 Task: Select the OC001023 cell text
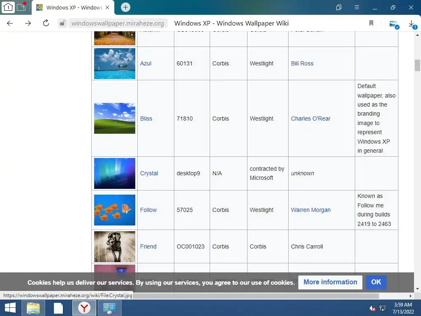(191, 246)
